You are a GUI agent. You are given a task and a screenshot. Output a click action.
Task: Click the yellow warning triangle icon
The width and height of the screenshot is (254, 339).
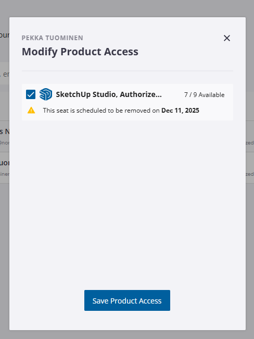pos(31,110)
